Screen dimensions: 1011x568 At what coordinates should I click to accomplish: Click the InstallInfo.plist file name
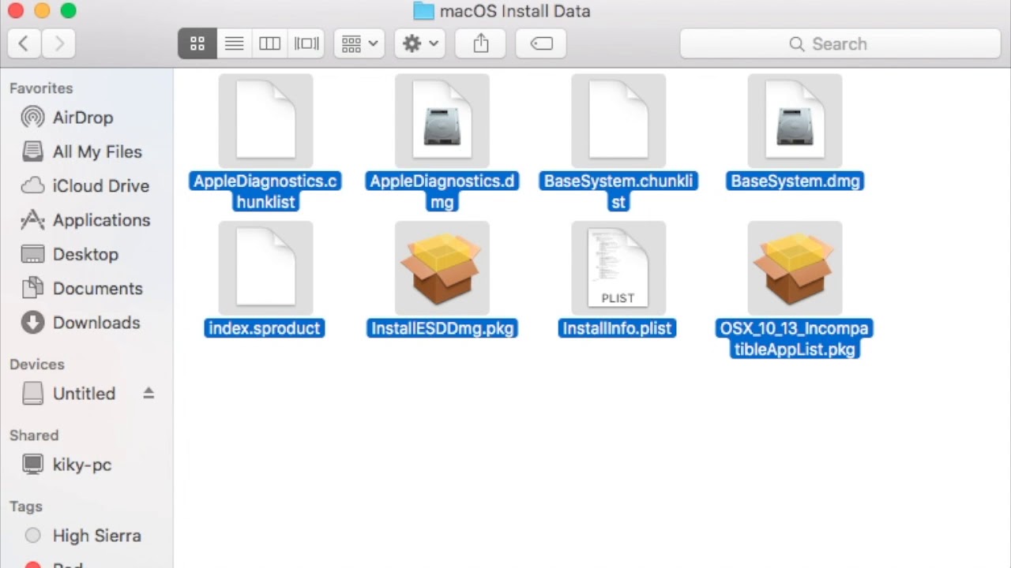618,328
